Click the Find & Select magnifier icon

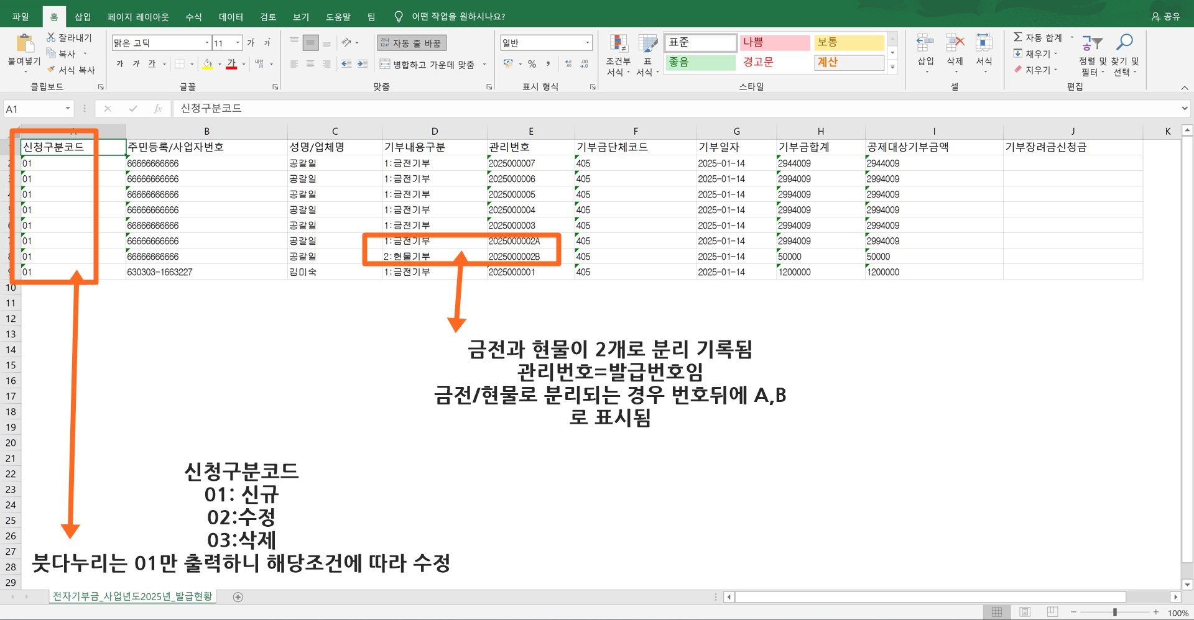(1124, 43)
